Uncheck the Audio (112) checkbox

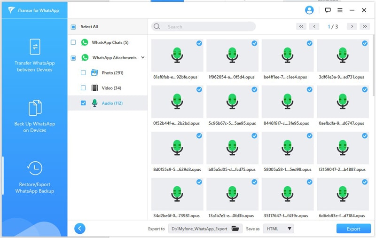(83, 103)
